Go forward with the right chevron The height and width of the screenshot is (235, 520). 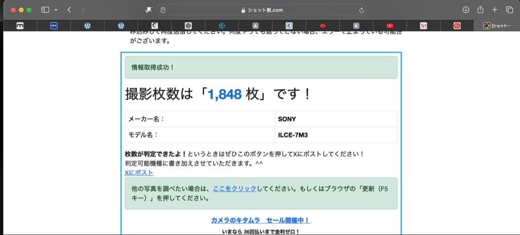tap(83, 10)
